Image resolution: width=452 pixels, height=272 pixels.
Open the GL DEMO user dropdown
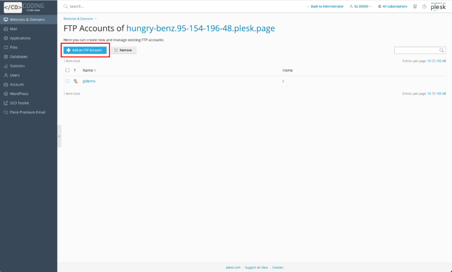361,7
